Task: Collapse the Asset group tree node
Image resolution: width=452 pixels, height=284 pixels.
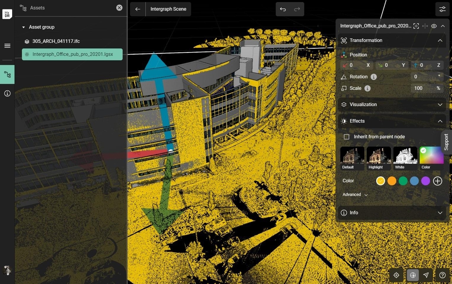Action: click(24, 27)
